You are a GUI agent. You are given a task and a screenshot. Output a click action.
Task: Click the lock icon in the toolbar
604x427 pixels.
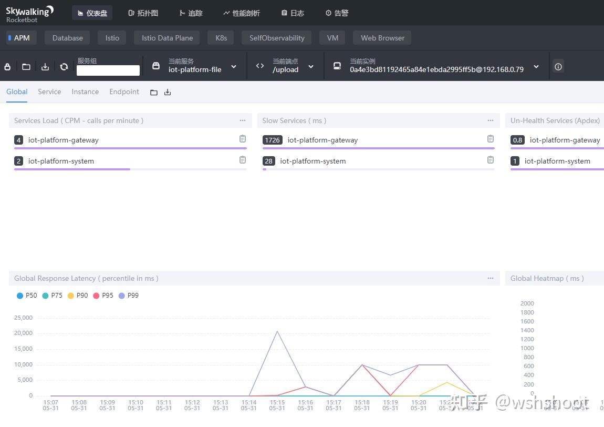point(7,67)
